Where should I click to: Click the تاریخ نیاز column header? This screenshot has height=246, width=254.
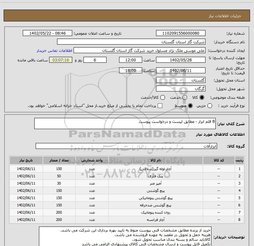tap(26, 160)
